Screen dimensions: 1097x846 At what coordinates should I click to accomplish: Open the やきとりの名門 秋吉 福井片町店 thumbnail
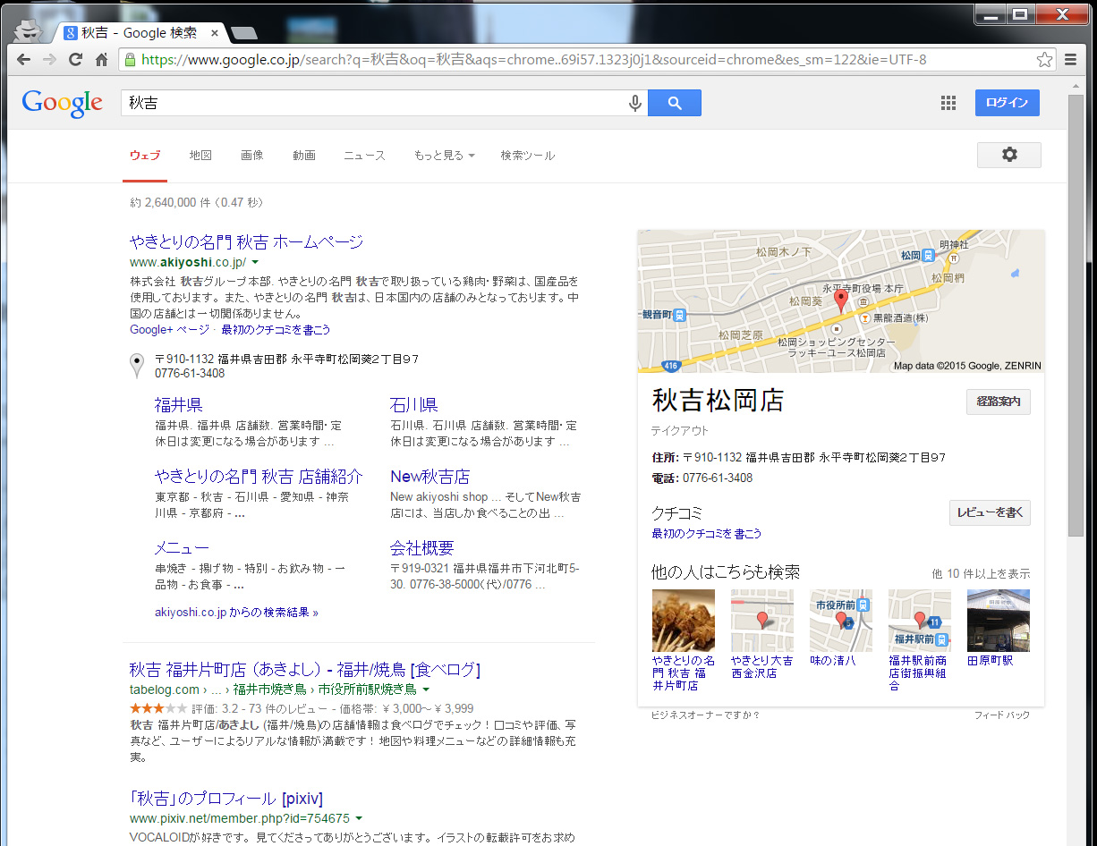tap(684, 621)
